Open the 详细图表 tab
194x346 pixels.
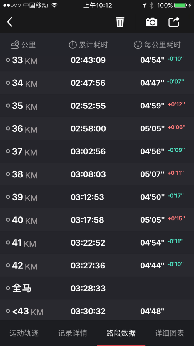click(170, 333)
